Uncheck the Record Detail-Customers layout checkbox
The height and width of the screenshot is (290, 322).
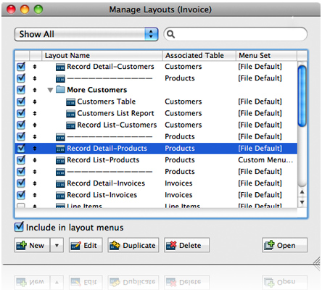(21, 67)
